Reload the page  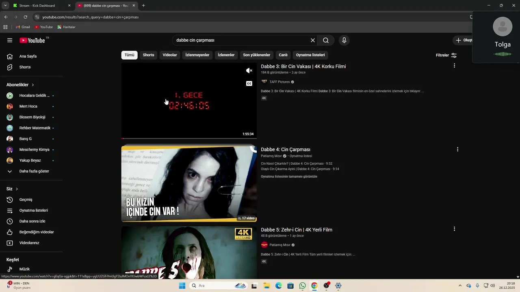pyautogui.click(x=25, y=17)
